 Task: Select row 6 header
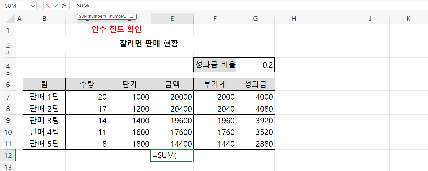8,85
